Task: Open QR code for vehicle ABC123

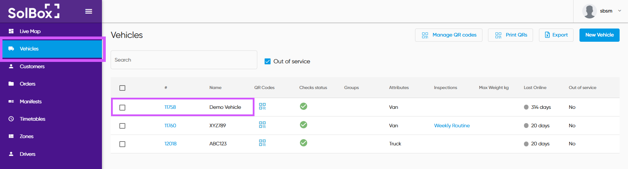Action: coord(262,143)
